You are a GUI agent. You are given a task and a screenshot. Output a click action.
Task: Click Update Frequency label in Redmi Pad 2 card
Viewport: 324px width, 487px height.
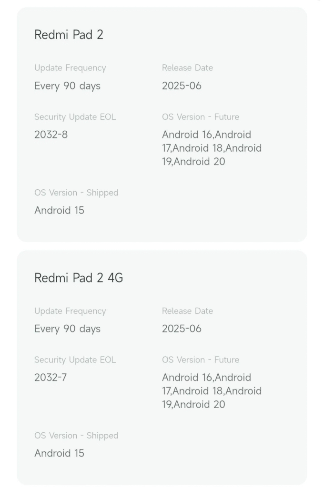pyautogui.click(x=70, y=68)
